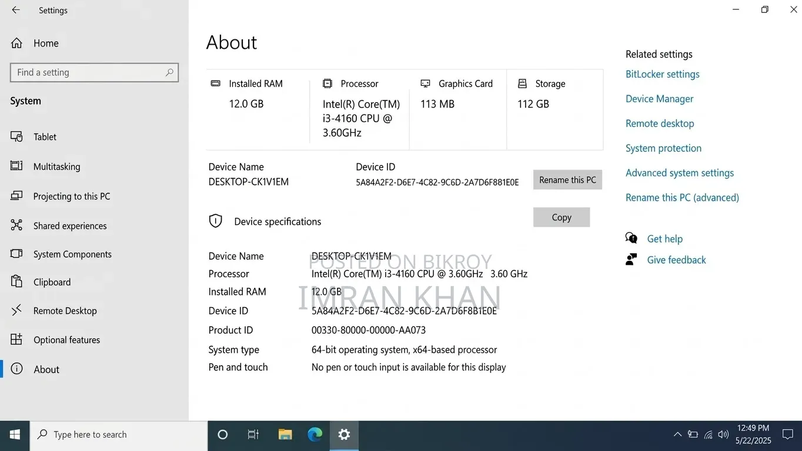The image size is (802, 451).
Task: Open the volume speaker tray icon
Action: (x=723, y=435)
